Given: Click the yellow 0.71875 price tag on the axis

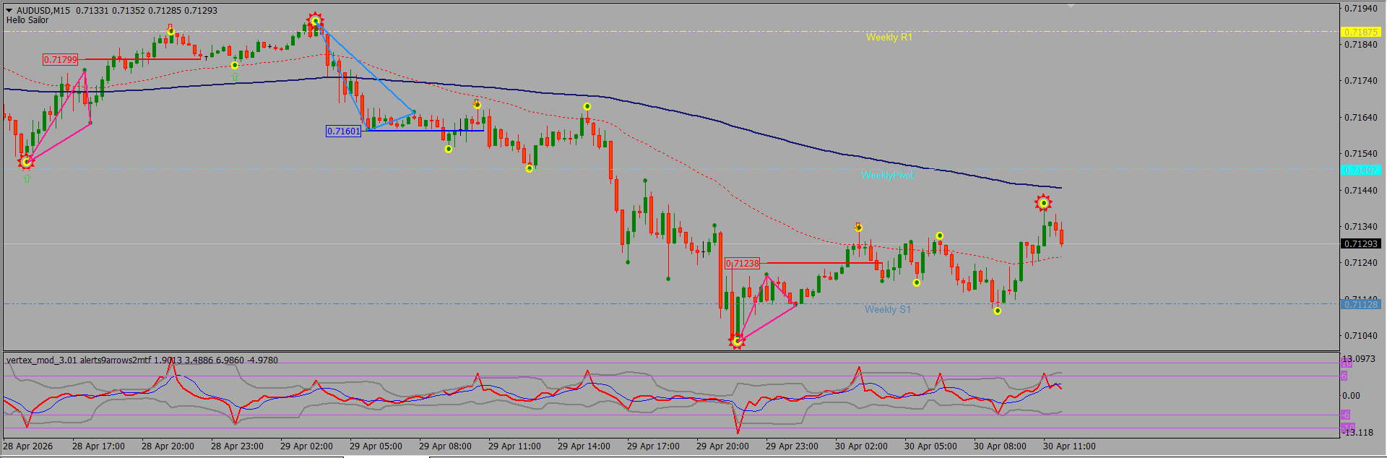Looking at the screenshot, I should pyautogui.click(x=1361, y=32).
